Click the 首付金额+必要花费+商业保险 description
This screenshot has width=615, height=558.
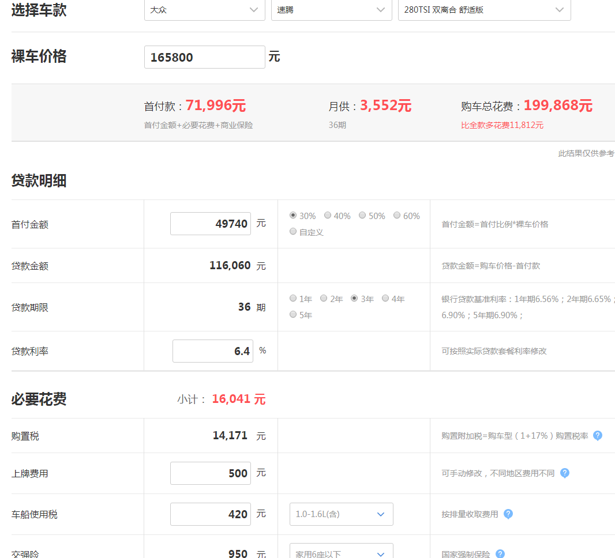coord(198,125)
